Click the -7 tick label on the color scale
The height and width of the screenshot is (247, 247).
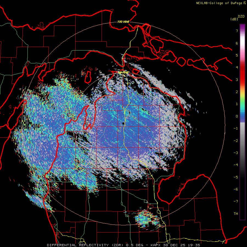pos(236,201)
